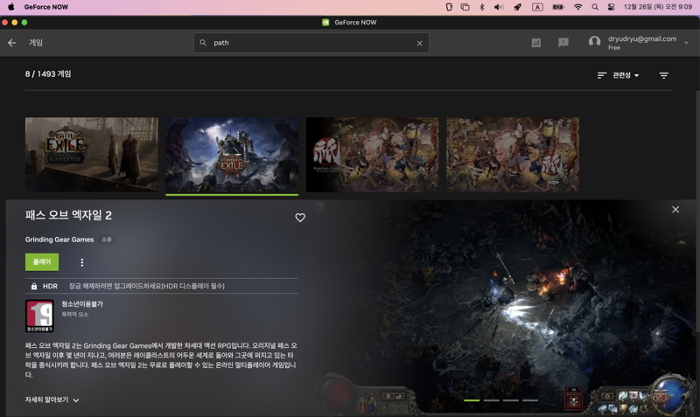The width and height of the screenshot is (700, 417).
Task: Click the HDR lock icon
Action: (34, 287)
